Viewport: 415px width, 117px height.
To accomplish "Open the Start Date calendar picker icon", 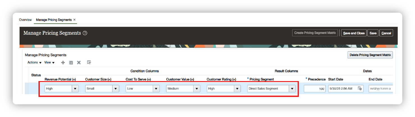I will point(360,88).
